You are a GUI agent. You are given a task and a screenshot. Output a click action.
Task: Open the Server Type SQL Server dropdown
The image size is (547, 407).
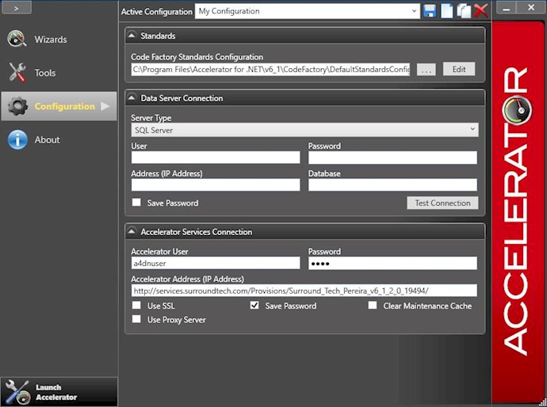305,130
